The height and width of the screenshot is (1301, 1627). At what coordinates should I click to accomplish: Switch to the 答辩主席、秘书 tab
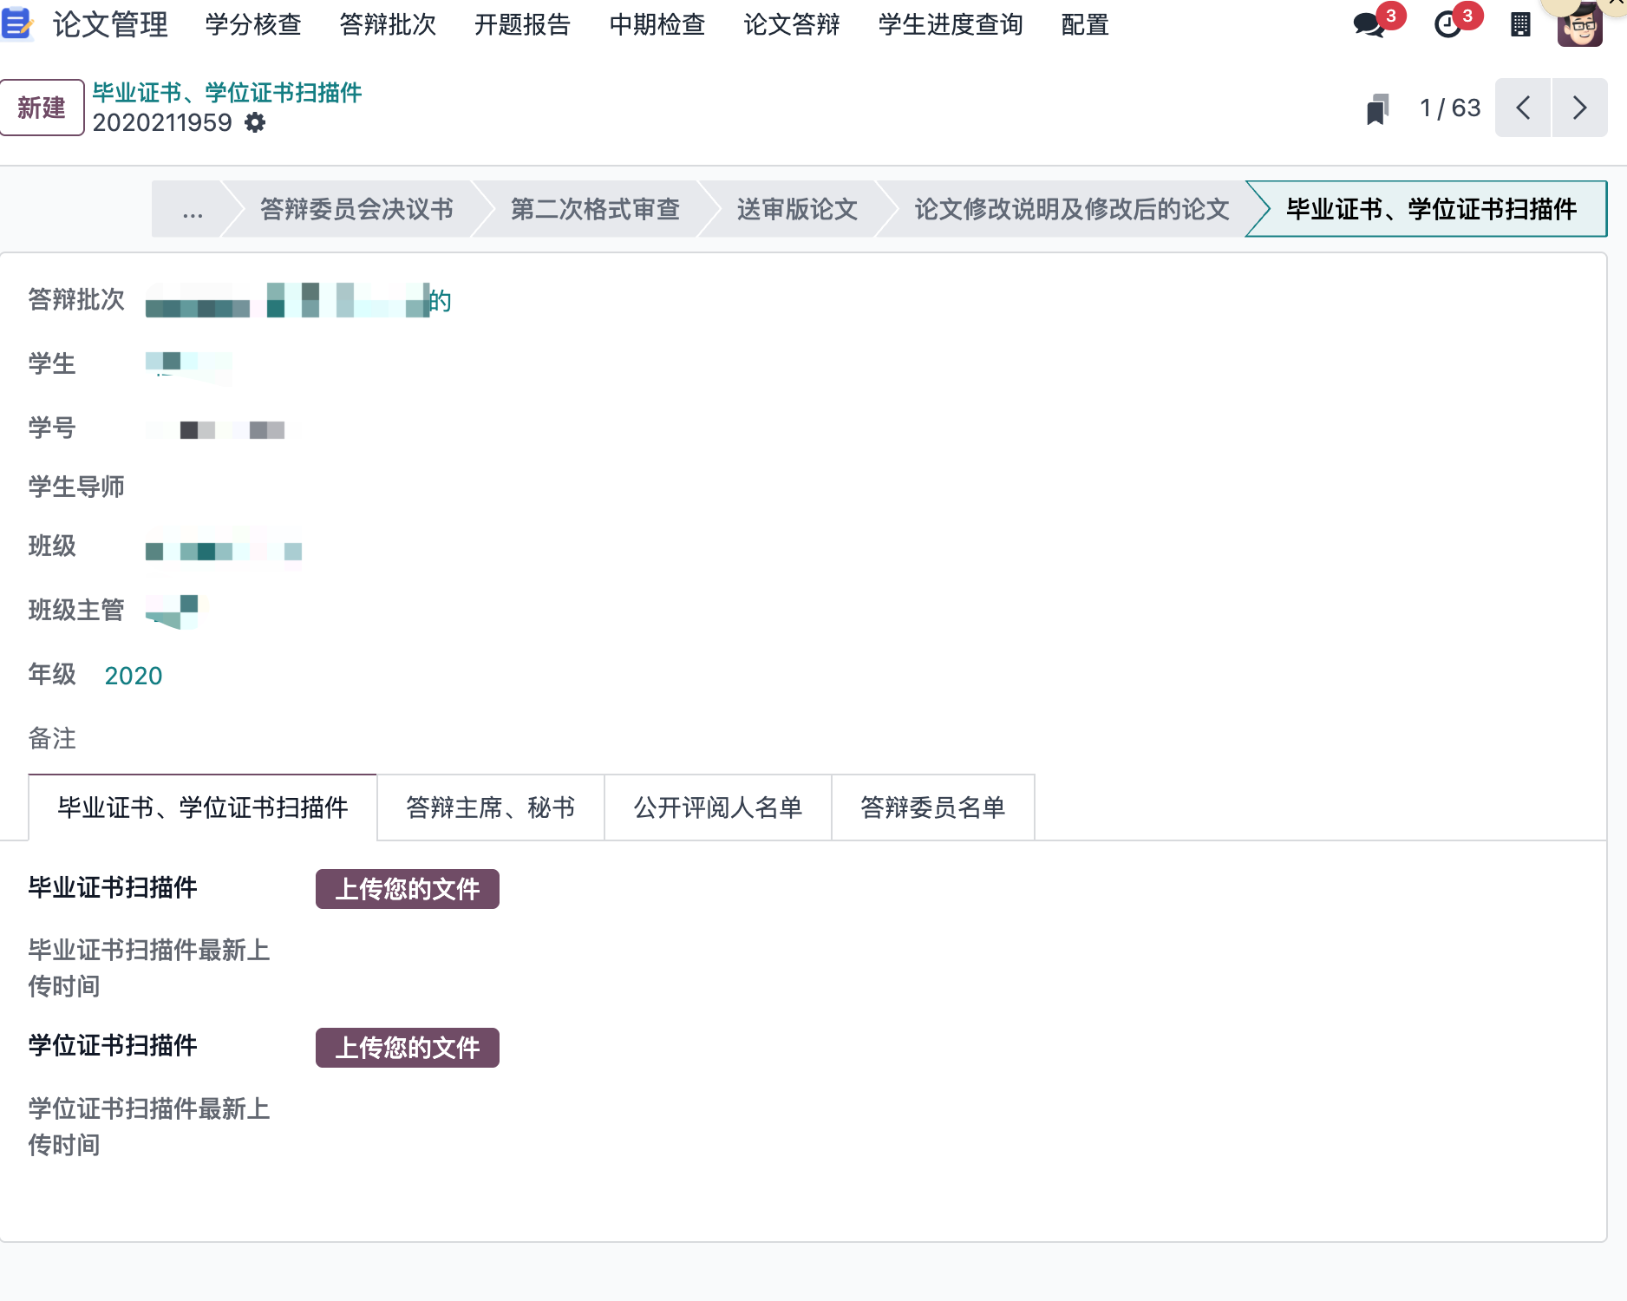[491, 808]
